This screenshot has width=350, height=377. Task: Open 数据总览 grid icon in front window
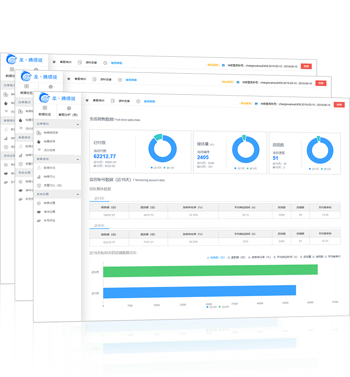(x=45, y=108)
